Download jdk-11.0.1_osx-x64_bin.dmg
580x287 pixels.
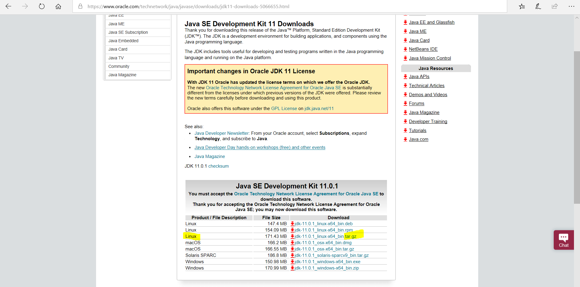pyautogui.click(x=323, y=243)
